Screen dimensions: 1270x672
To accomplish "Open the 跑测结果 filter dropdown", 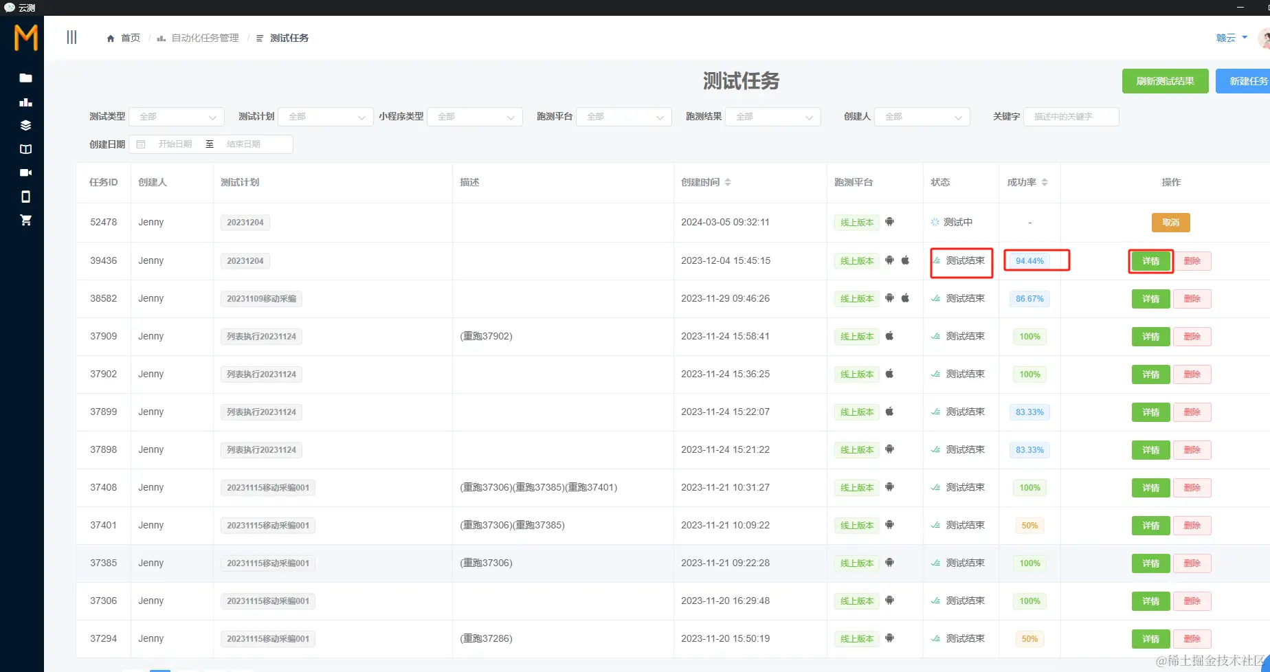I will tap(773, 117).
